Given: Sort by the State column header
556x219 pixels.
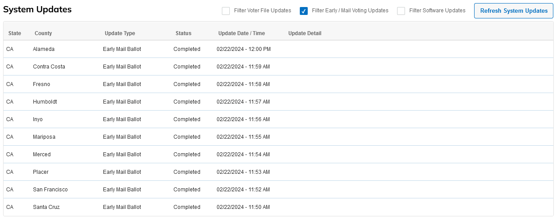Looking at the screenshot, I should [15, 33].
